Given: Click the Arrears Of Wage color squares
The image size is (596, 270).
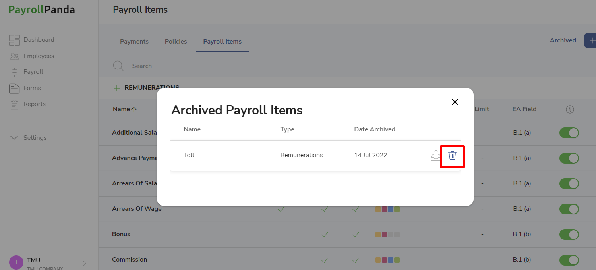Looking at the screenshot, I should [x=387, y=209].
